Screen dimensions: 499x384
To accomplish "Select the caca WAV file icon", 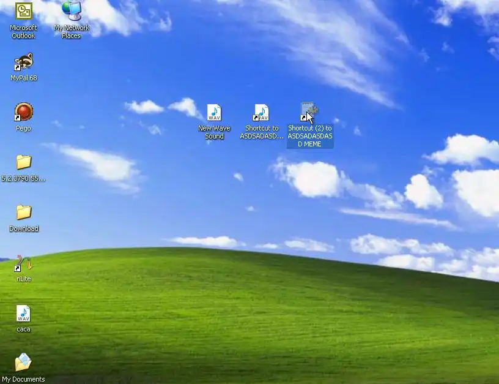I will click(23, 313).
